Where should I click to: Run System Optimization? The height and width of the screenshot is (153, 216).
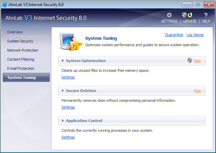pyautogui.click(x=197, y=61)
